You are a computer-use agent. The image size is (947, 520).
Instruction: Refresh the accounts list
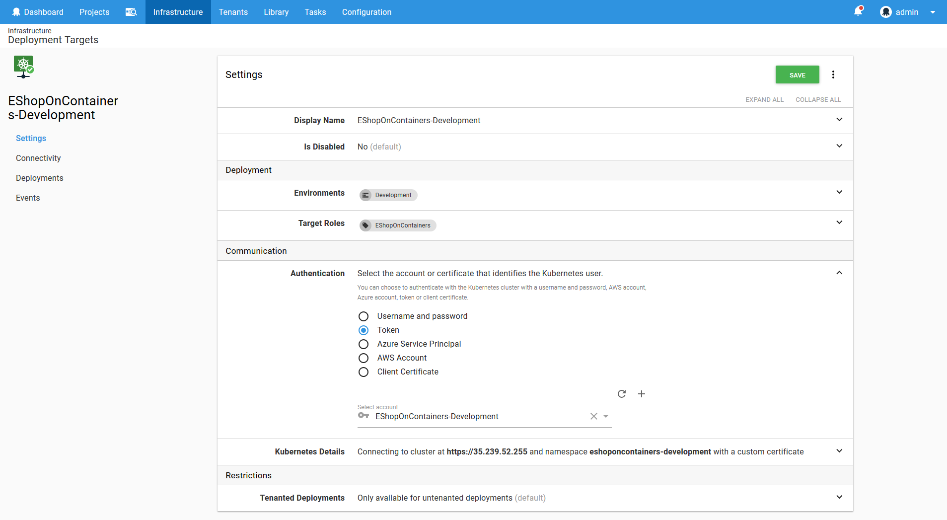click(x=622, y=393)
